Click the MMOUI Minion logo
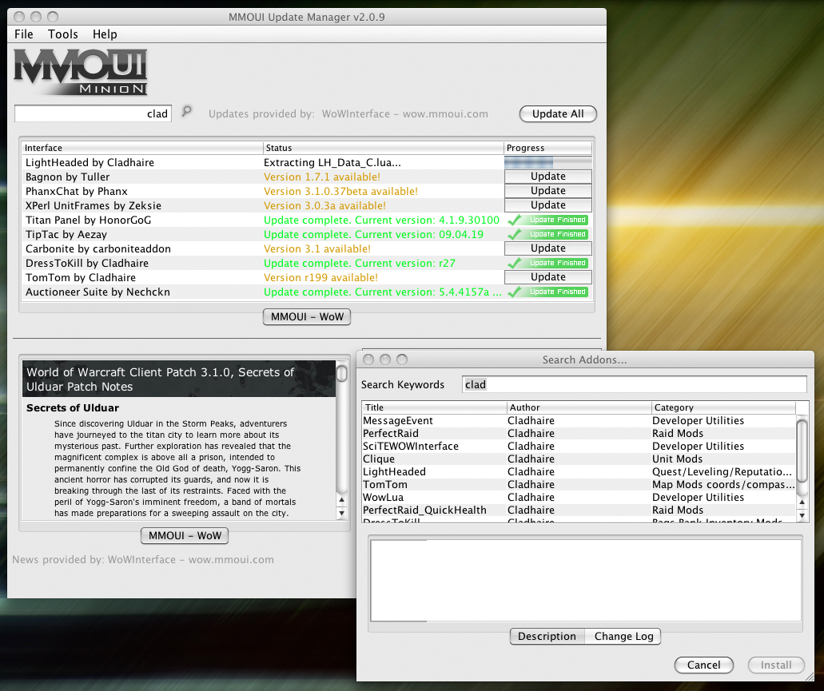Screen dimensions: 824x691 coord(80,71)
